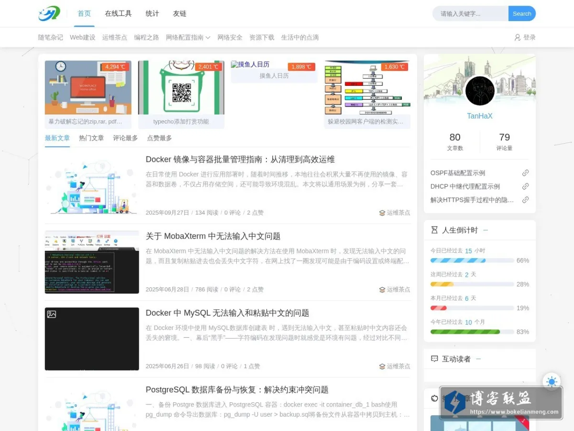Expand the 网络配置指南 dropdown menu
The width and height of the screenshot is (574, 431).
click(188, 37)
